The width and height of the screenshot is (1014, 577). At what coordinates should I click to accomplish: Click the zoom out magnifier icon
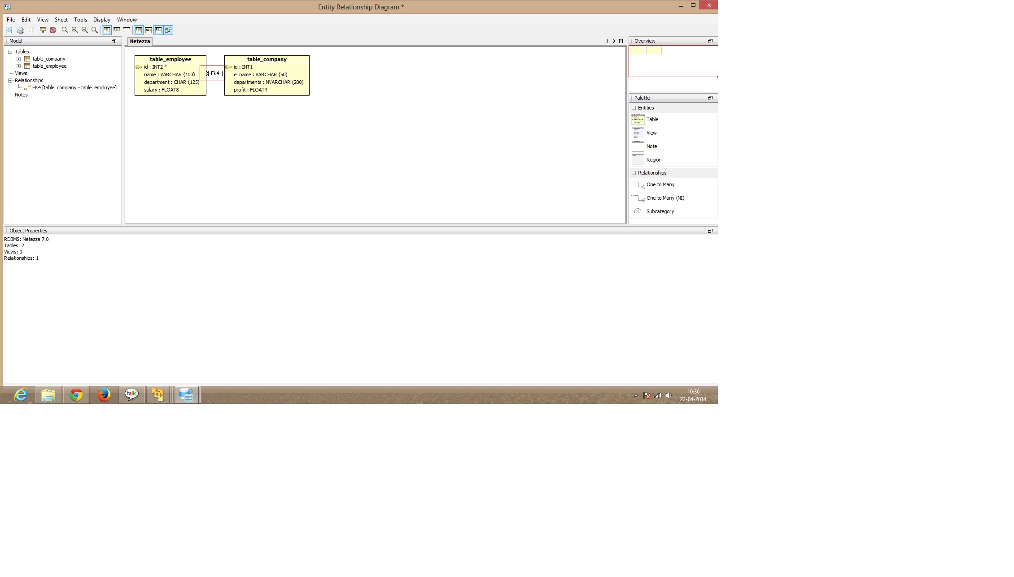(x=85, y=30)
